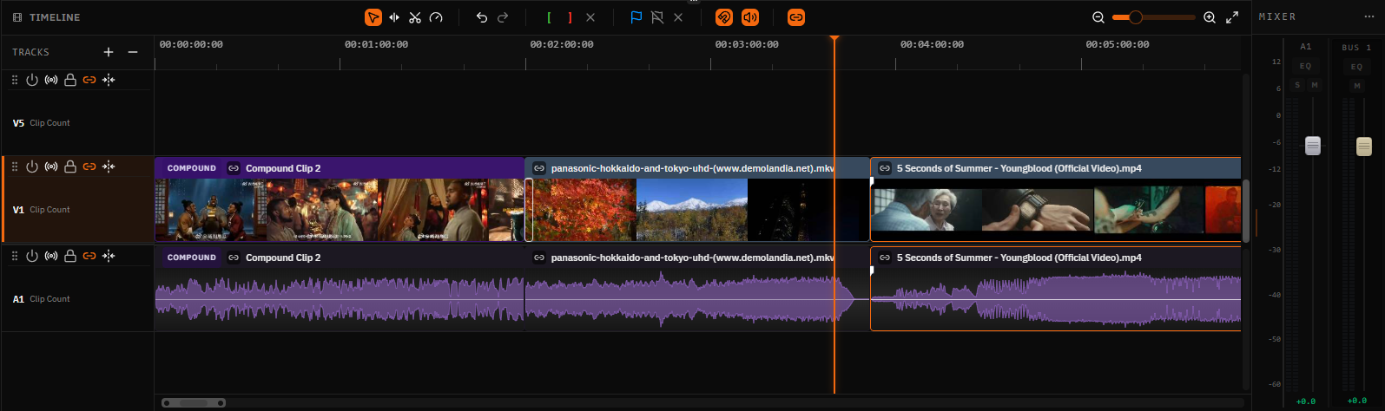1385x411 pixels.
Task: Lock the V1 track
Action: [x=70, y=166]
